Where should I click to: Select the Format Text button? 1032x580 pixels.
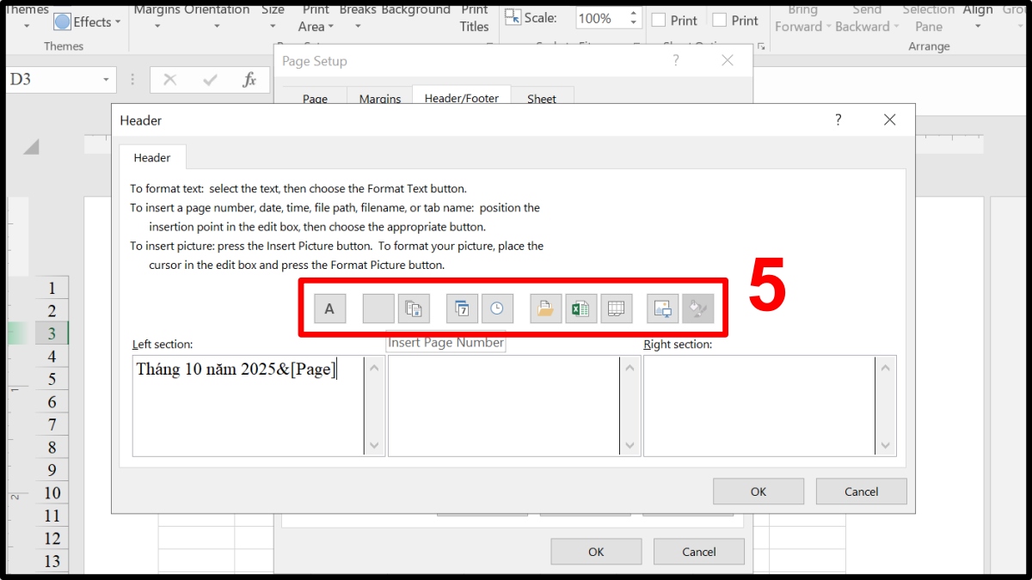[330, 308]
